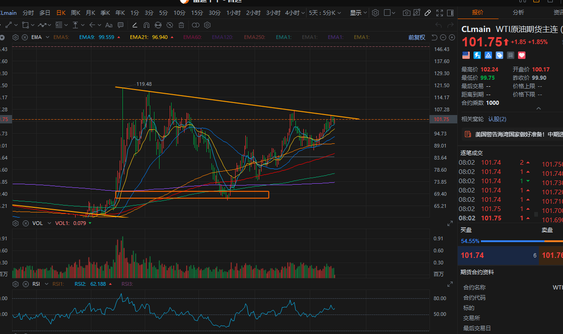This screenshot has width=563, height=334.
Task: Zoom in the chart with plus icon
Action: click(x=452, y=37)
